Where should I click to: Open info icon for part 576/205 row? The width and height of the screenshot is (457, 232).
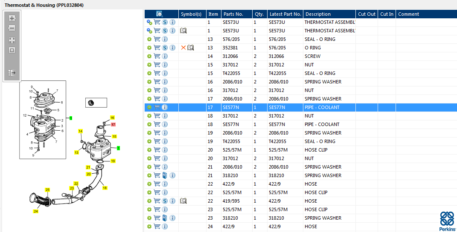[165, 39]
